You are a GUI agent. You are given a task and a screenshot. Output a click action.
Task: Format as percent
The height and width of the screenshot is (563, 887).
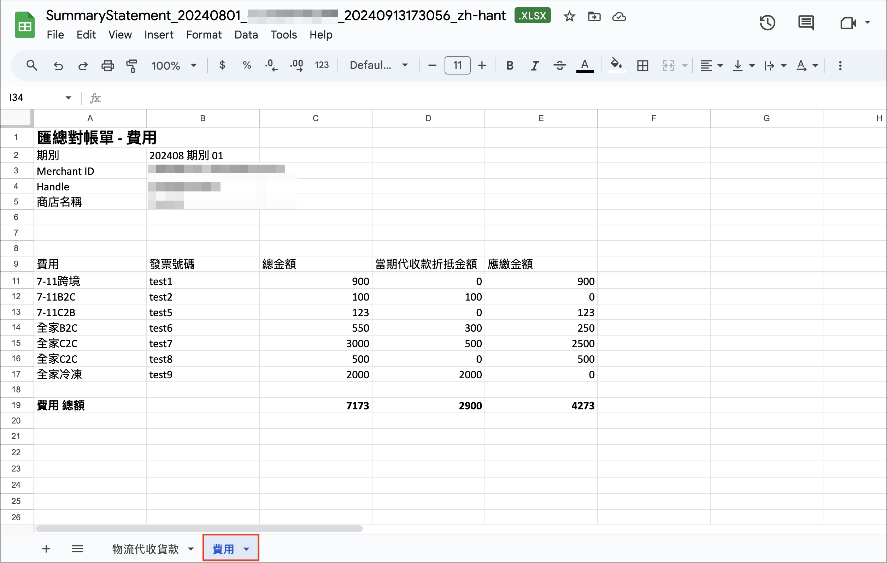click(247, 65)
